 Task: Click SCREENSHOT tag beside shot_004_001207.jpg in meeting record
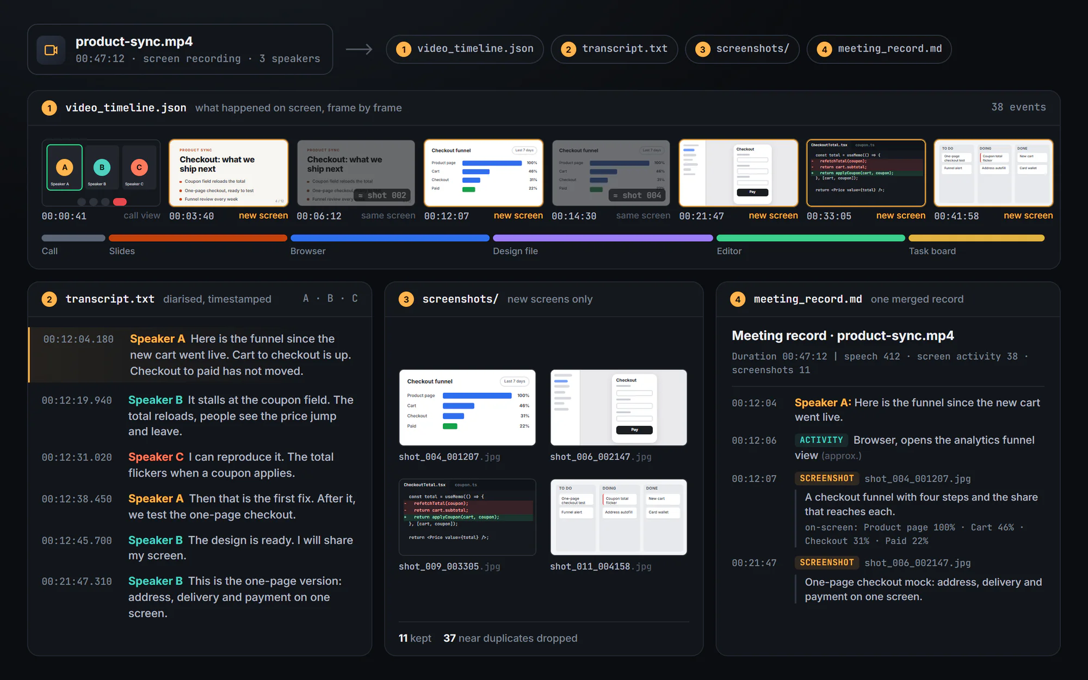pyautogui.click(x=827, y=479)
